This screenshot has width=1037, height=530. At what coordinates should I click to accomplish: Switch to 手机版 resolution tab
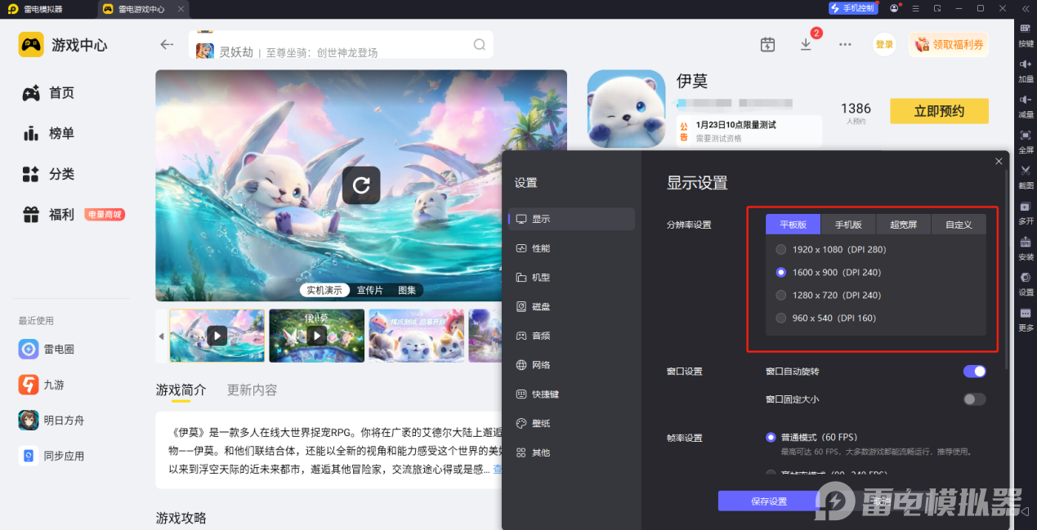pyautogui.click(x=848, y=225)
